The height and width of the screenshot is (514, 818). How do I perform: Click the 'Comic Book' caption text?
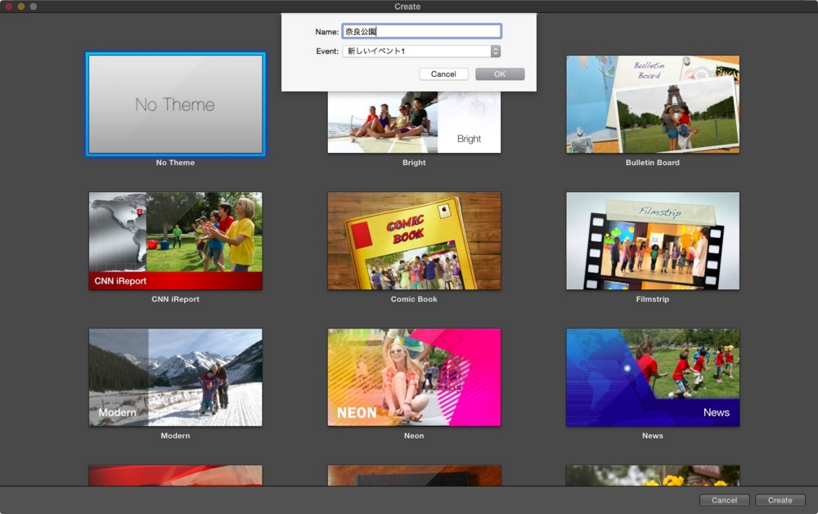(x=414, y=299)
